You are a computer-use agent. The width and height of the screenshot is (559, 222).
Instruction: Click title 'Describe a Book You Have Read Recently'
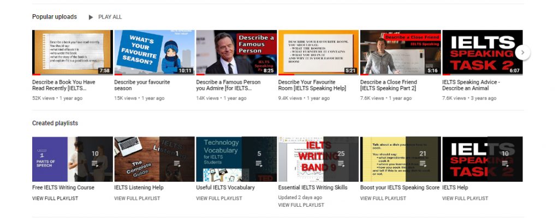pos(64,85)
